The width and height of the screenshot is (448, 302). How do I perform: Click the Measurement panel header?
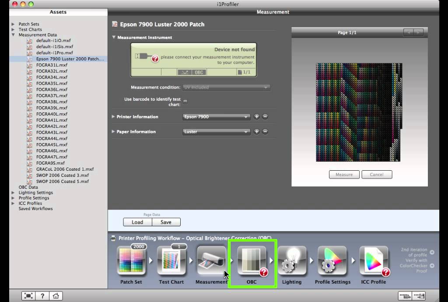pyautogui.click(x=273, y=12)
